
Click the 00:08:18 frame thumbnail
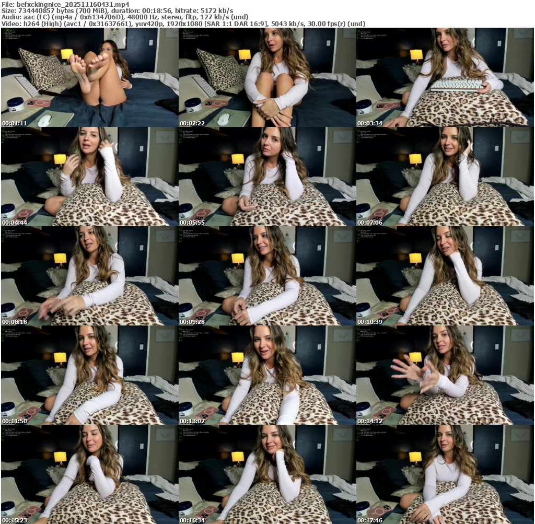pos(89,276)
